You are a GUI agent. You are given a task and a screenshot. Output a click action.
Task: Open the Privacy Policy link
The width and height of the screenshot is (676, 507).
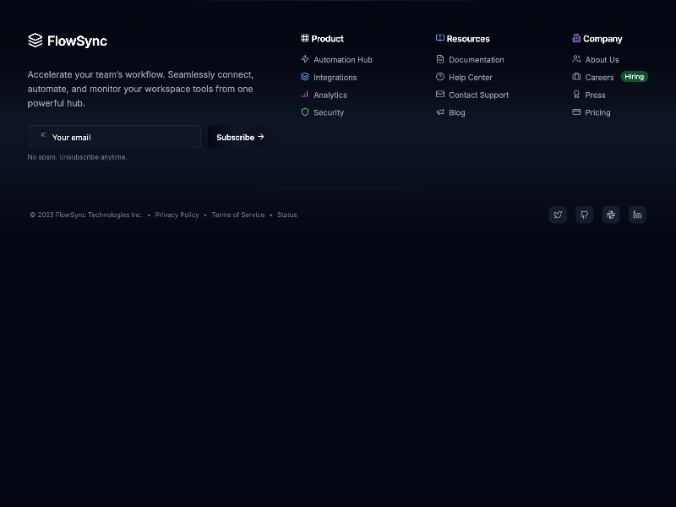pyautogui.click(x=177, y=215)
